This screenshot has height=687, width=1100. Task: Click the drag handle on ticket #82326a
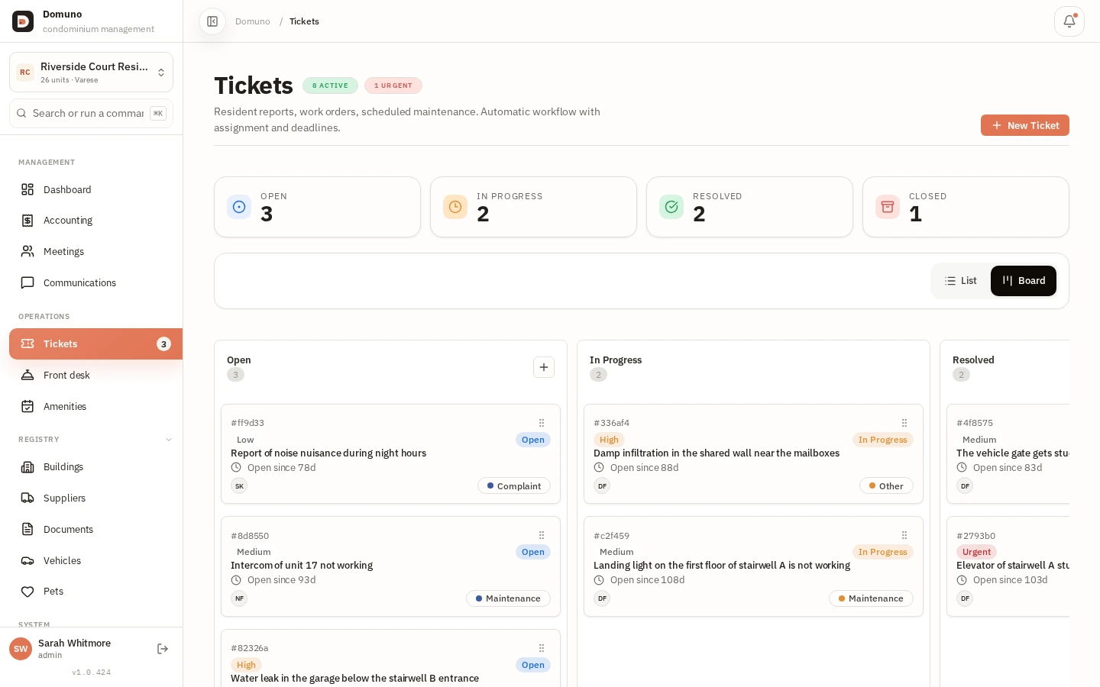pyautogui.click(x=542, y=648)
